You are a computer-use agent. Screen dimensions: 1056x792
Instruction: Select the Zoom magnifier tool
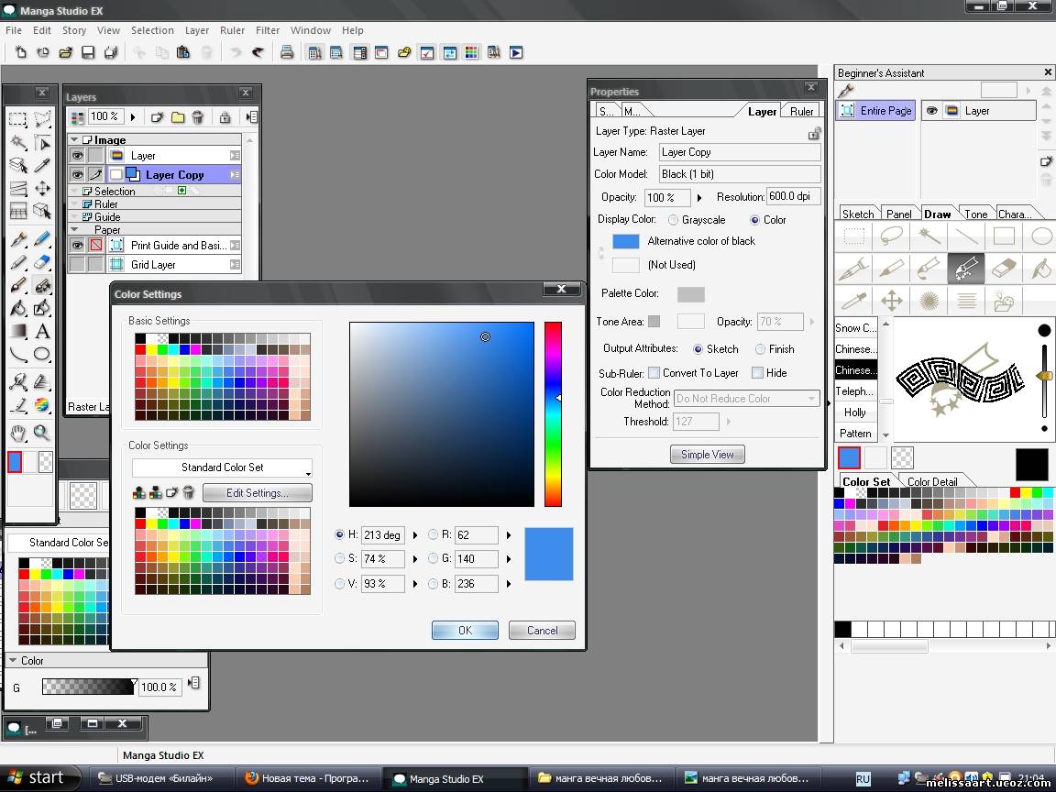click(x=42, y=433)
